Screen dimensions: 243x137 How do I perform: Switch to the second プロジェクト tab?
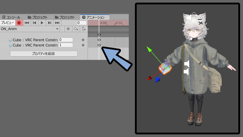65,17
